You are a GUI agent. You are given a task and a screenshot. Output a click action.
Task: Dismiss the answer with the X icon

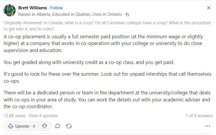point(209,8)
